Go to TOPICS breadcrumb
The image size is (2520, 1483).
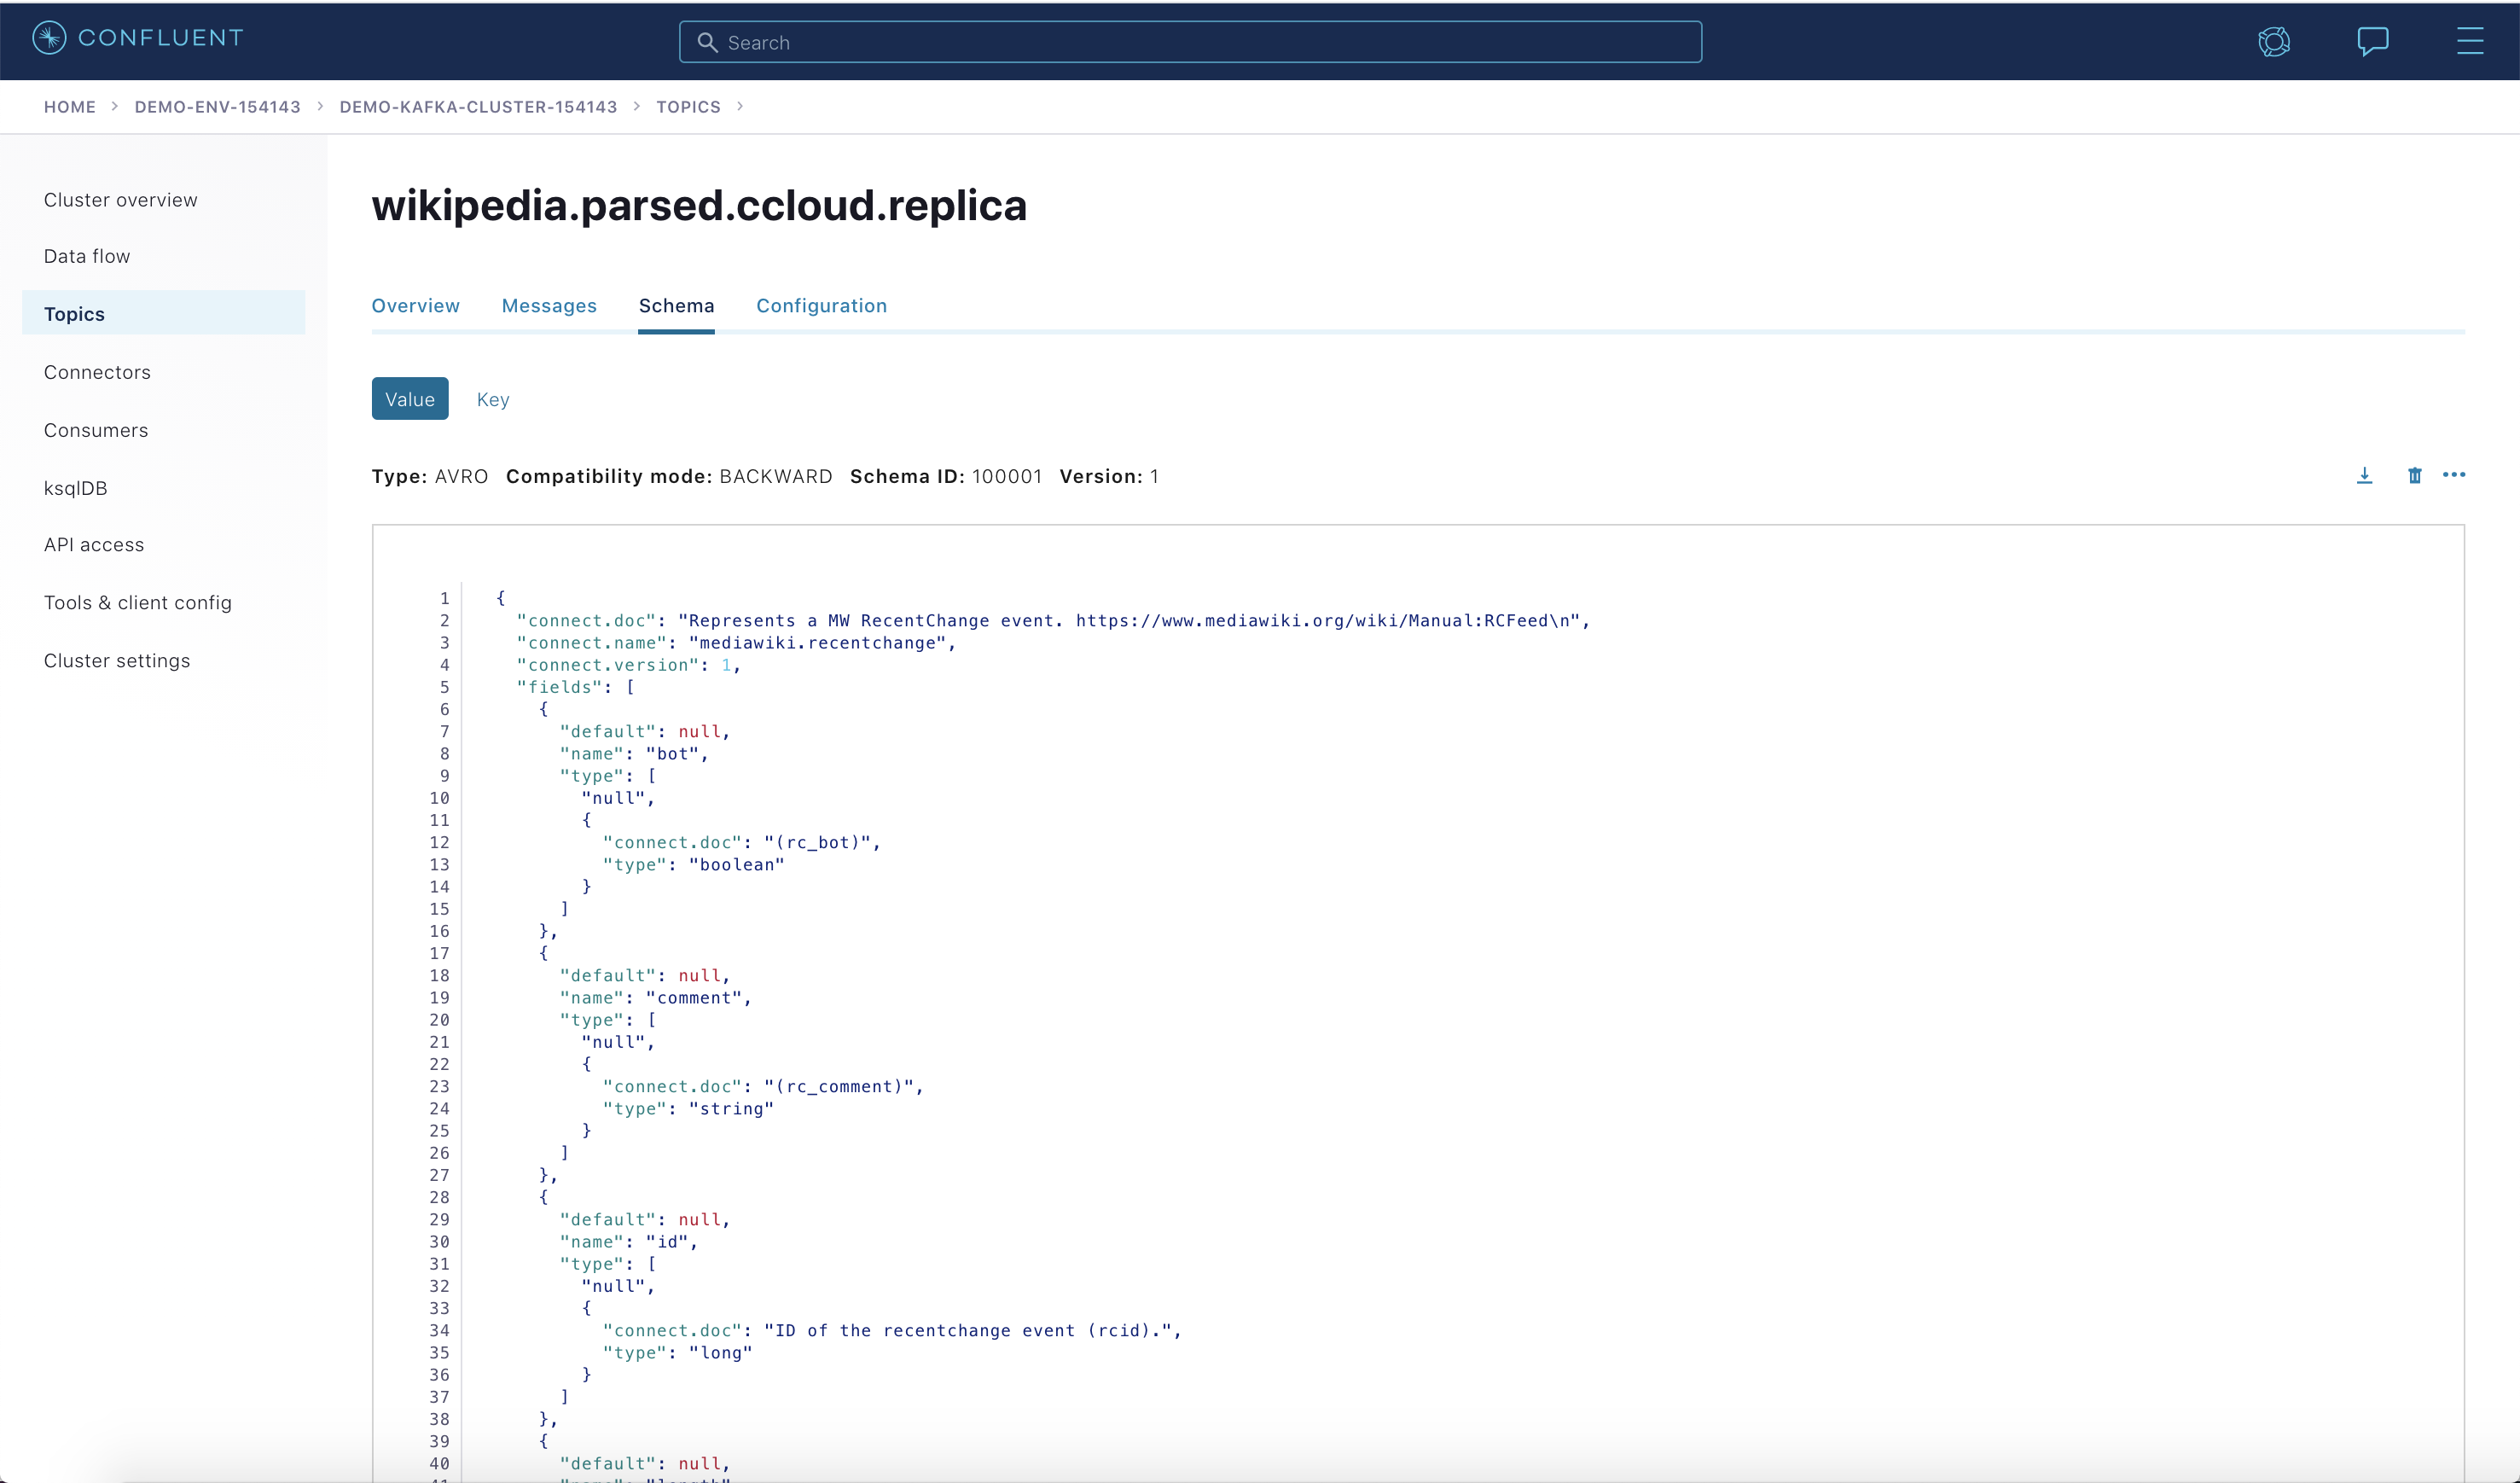tap(688, 107)
